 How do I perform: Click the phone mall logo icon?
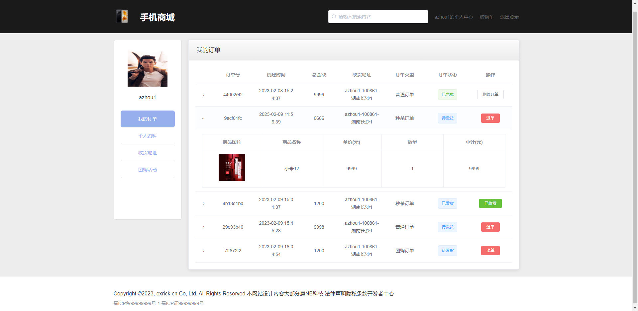point(122,16)
